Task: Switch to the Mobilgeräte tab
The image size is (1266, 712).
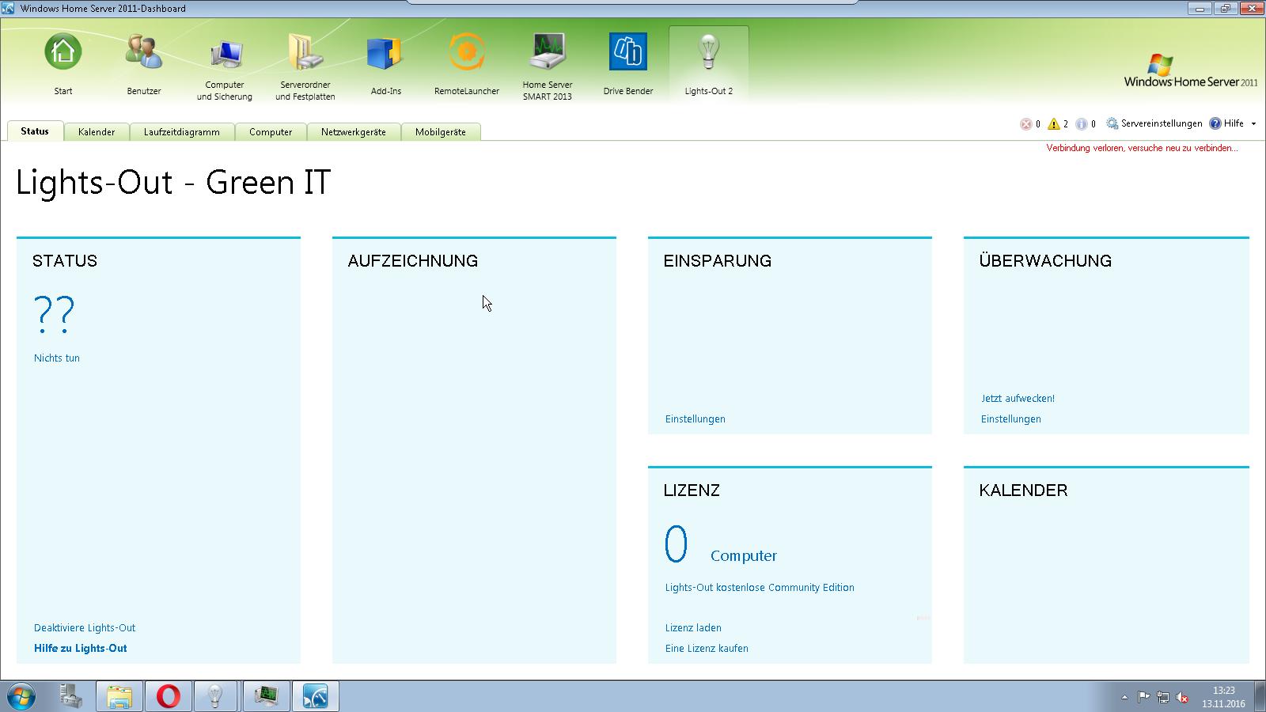Action: coord(441,132)
